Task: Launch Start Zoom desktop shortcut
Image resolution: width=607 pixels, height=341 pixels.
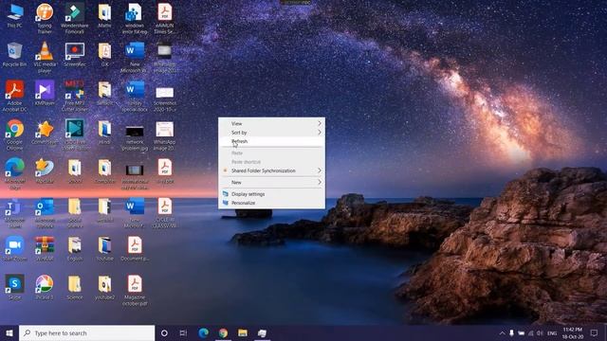Action: 15,248
